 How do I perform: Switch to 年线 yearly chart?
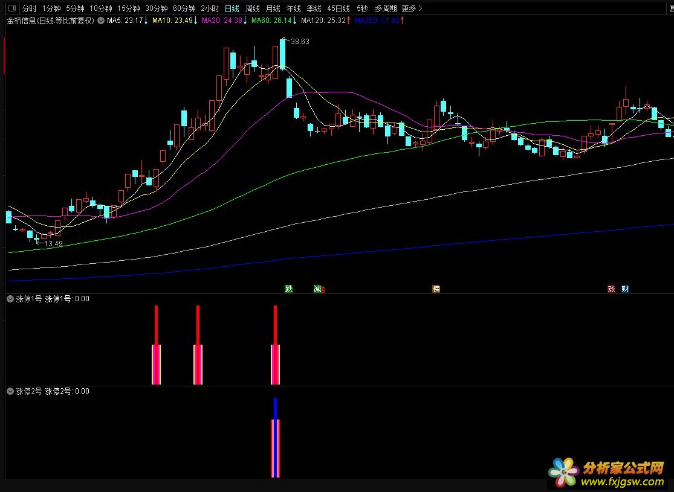294,8
